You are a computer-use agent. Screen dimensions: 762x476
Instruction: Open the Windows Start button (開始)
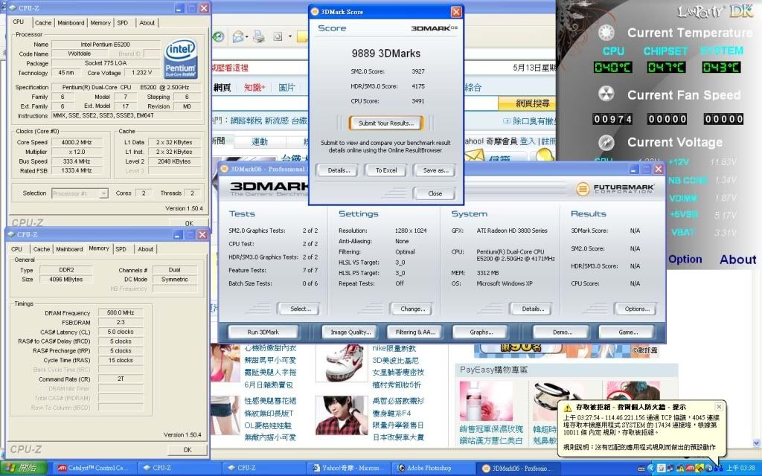(x=23, y=469)
